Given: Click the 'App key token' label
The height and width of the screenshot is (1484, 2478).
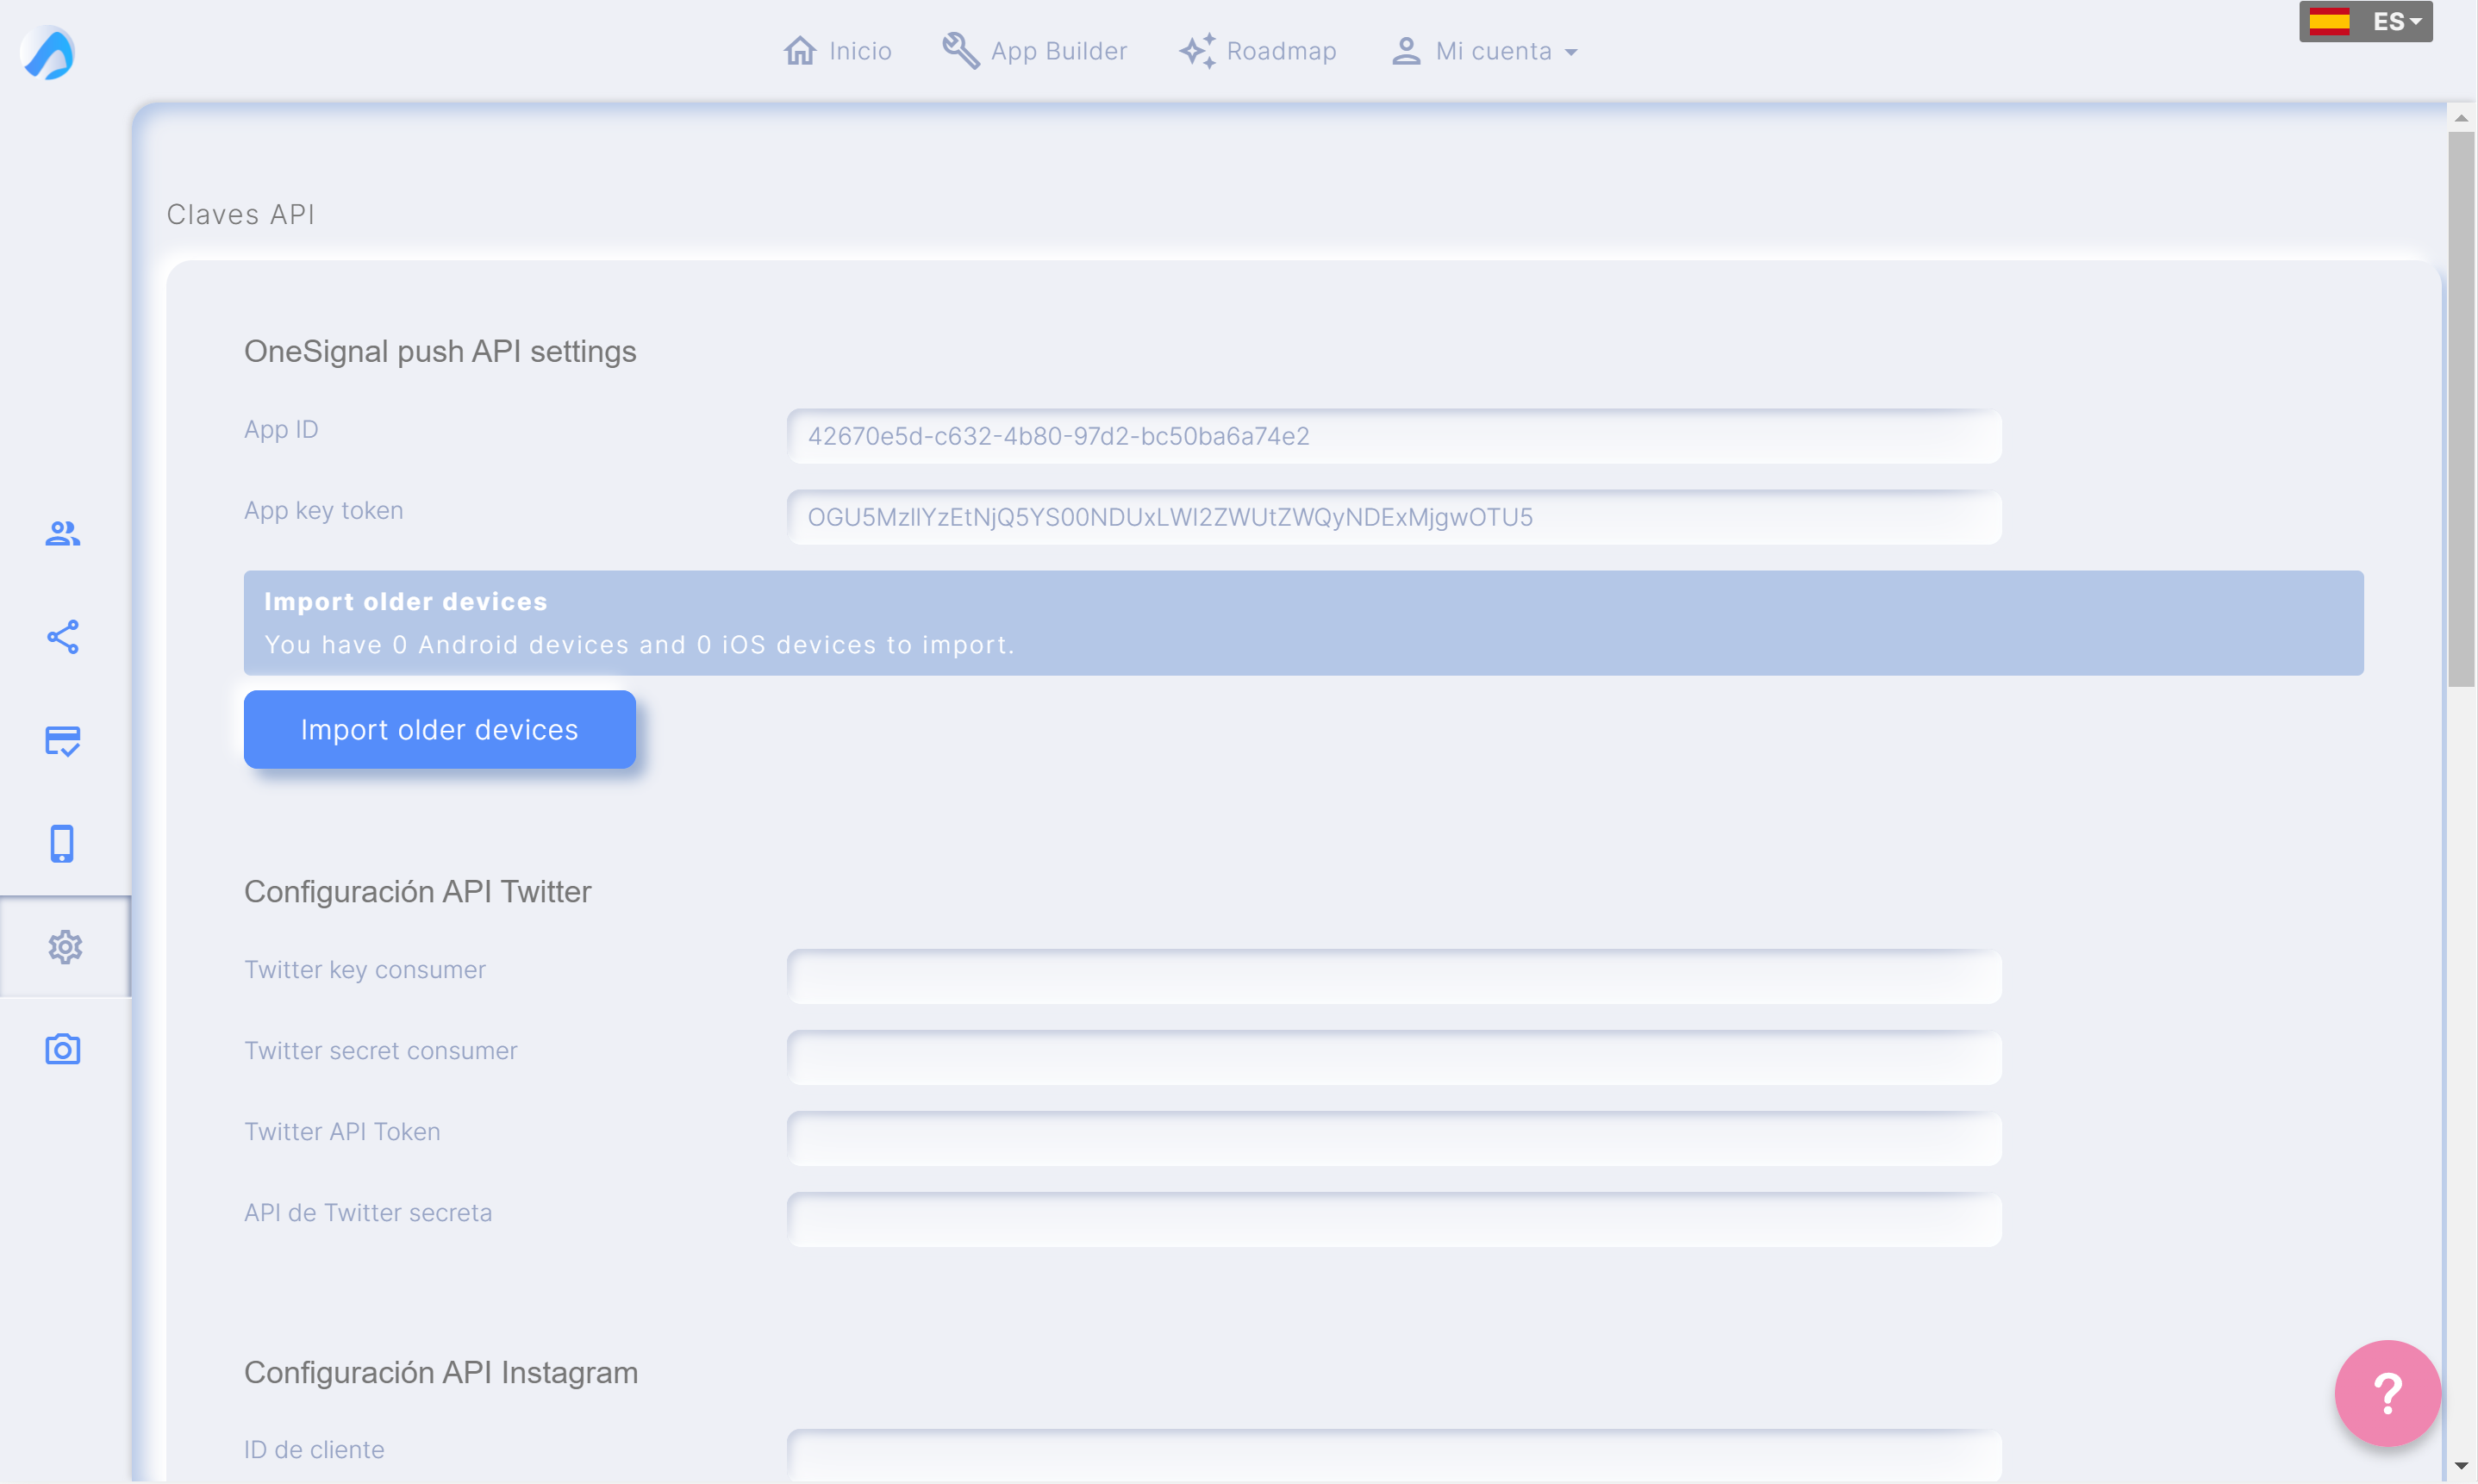Looking at the screenshot, I should pyautogui.click(x=324, y=510).
